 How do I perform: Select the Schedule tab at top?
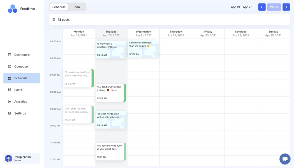59,7
